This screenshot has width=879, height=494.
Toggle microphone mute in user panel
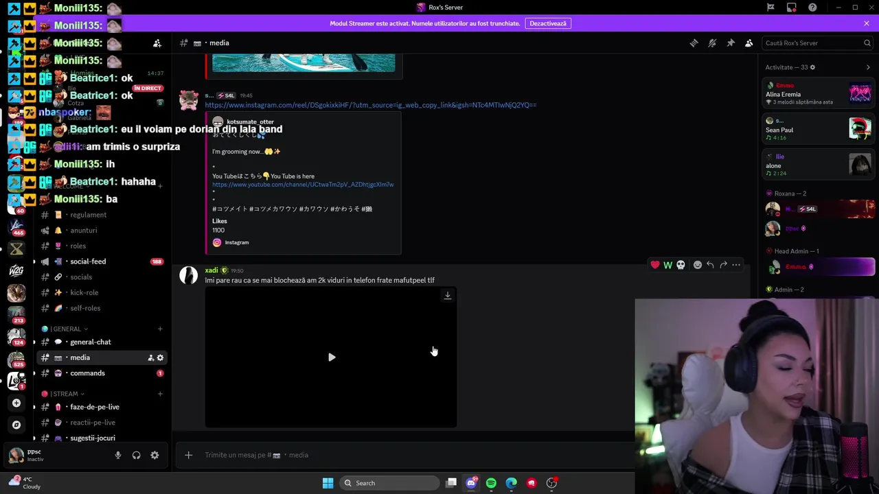pos(118,455)
